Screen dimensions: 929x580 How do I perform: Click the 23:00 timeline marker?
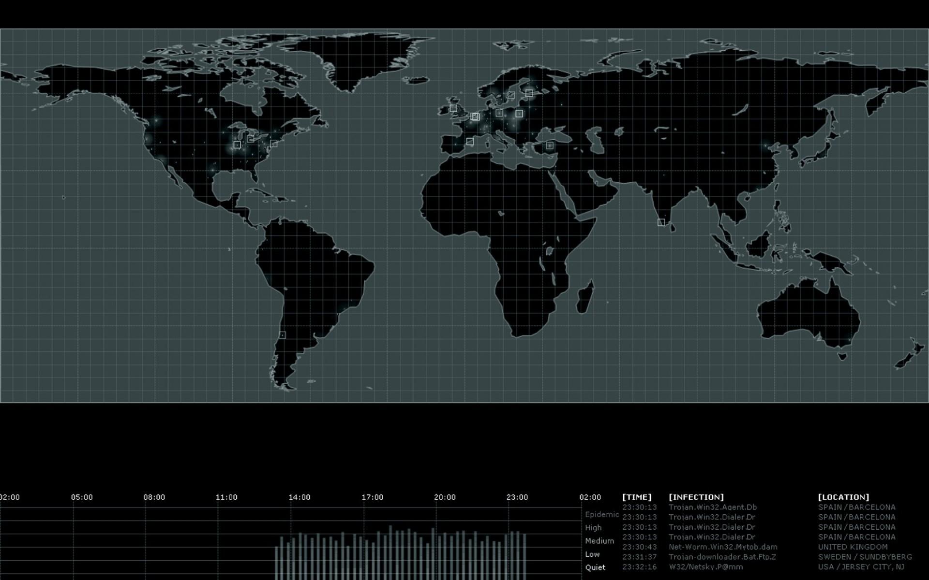click(x=517, y=497)
